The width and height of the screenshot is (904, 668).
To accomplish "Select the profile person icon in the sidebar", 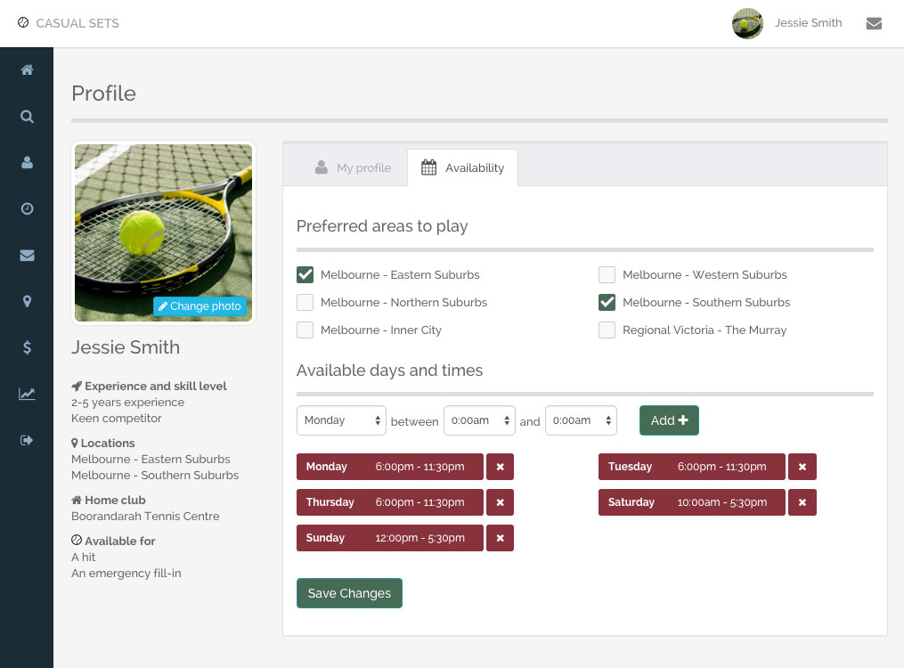I will click(x=27, y=162).
